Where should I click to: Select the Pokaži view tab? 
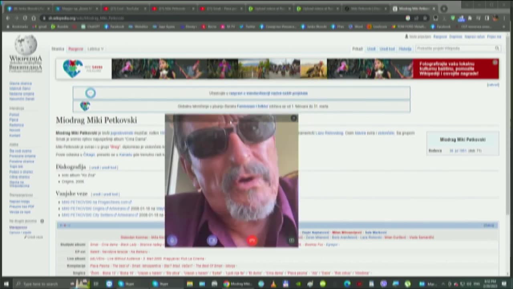pyautogui.click(x=357, y=49)
